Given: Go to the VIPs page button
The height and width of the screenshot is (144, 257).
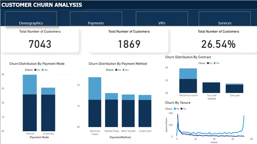Looking at the screenshot, I should click(162, 19).
